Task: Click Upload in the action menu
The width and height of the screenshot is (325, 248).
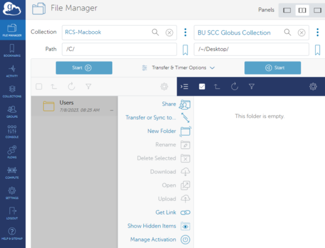Action: point(174,199)
